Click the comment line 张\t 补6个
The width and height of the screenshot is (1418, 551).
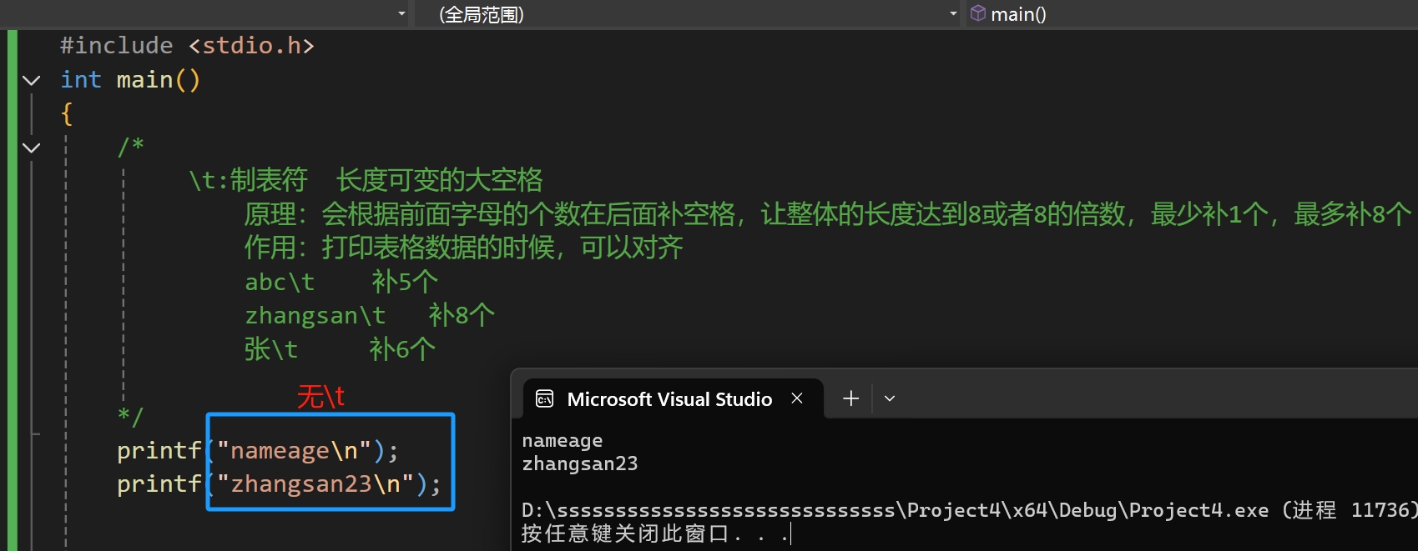pyautogui.click(x=340, y=348)
